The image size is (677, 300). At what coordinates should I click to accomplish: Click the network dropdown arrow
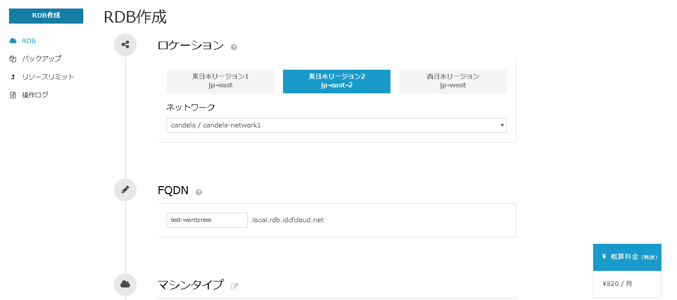click(x=502, y=125)
